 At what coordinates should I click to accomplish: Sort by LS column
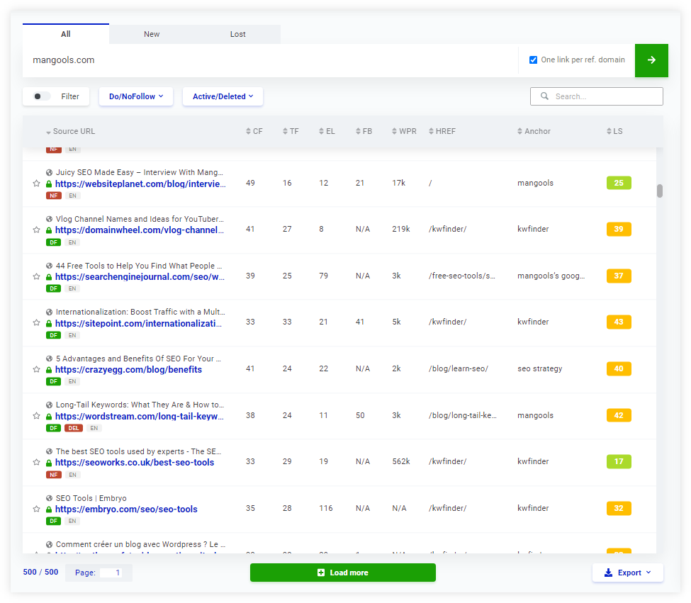(x=614, y=131)
